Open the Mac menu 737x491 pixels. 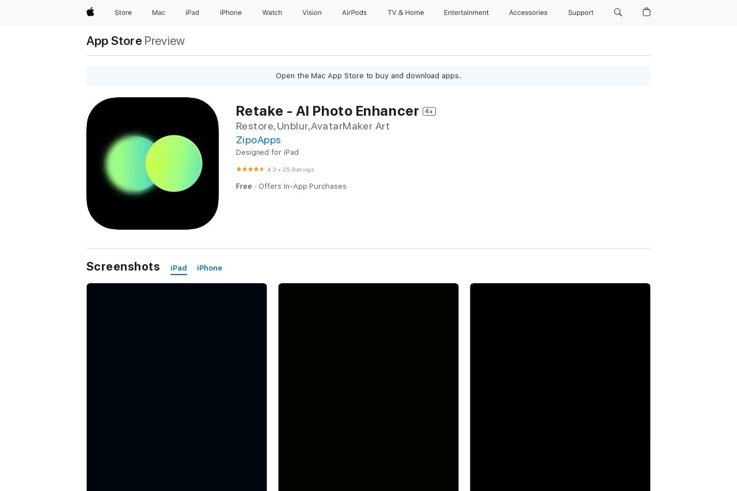[158, 13]
